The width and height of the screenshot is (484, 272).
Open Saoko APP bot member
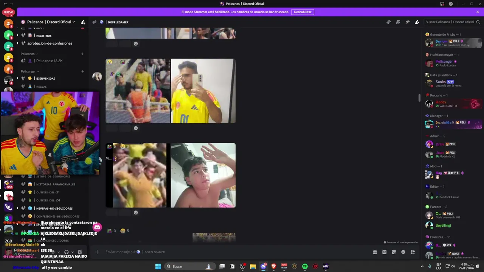pyautogui.click(x=453, y=83)
